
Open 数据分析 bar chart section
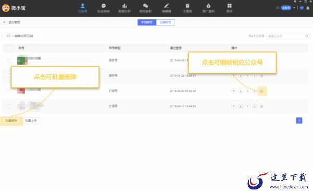point(124,8)
